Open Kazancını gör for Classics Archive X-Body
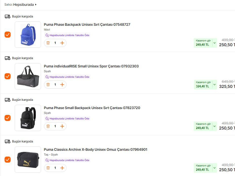 click(215, 168)
